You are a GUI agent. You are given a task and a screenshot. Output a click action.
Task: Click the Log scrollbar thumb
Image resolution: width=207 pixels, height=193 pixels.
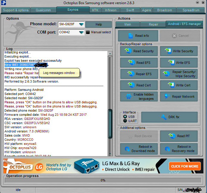click(x=110, y=124)
